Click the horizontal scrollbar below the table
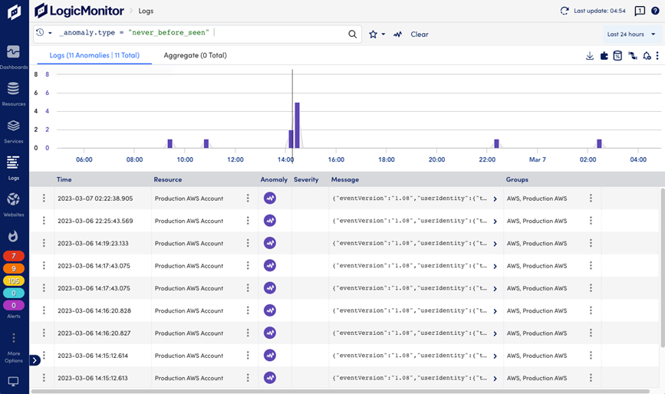The width and height of the screenshot is (665, 394). point(340,392)
